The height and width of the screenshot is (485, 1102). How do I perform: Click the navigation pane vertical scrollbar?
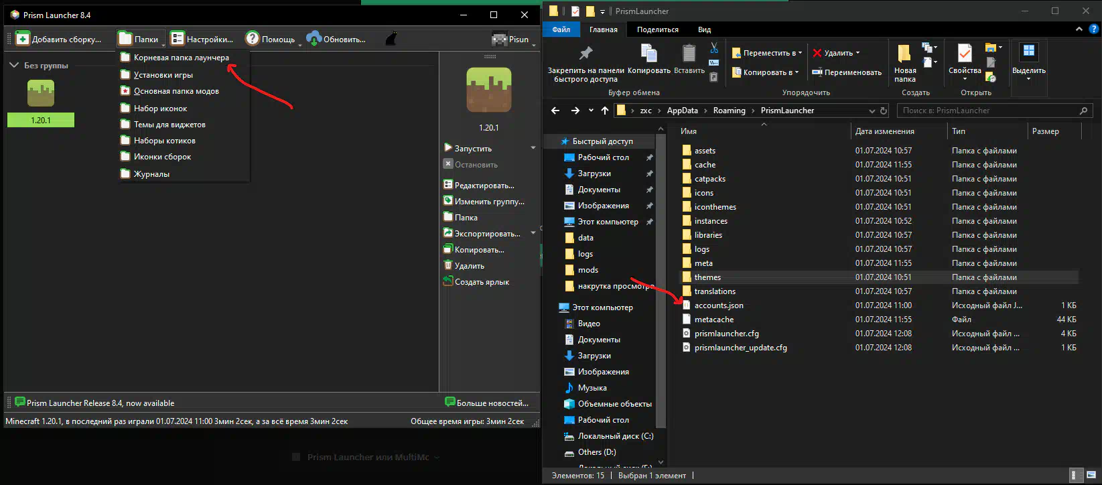pos(661,280)
